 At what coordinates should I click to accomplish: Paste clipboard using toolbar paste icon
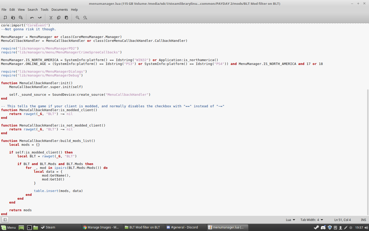coord(66,18)
